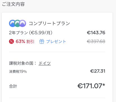The width and height of the screenshot is (116, 102).
Task: Click the purple mountain product icon
Action: (22, 23)
